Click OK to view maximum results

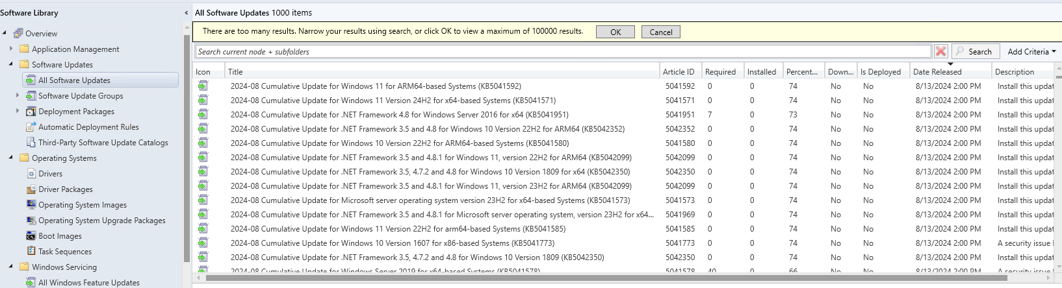615,32
